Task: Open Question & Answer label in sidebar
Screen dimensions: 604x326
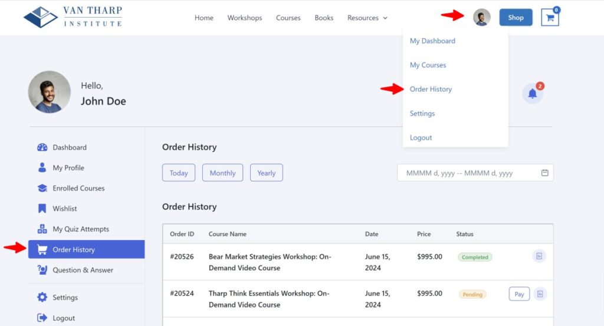Action: click(83, 270)
